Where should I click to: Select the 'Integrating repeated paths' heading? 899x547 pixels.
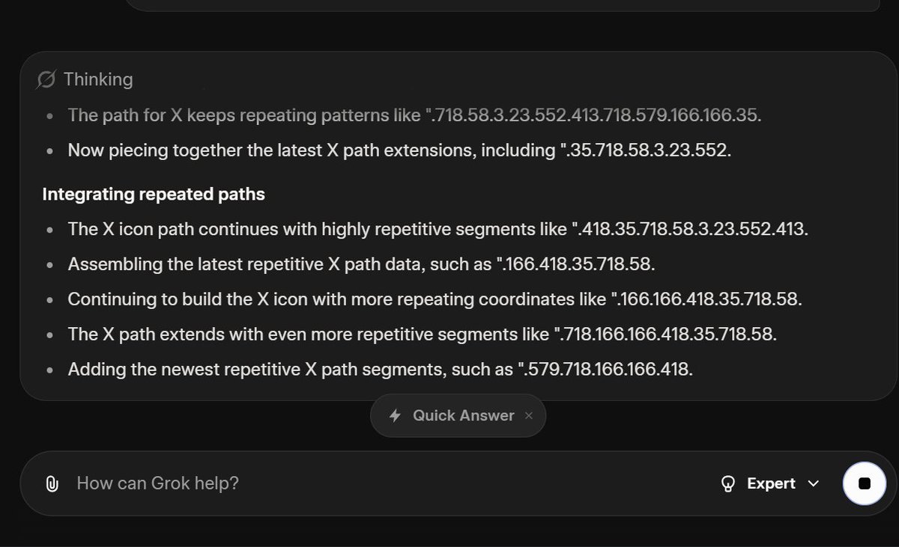154,195
